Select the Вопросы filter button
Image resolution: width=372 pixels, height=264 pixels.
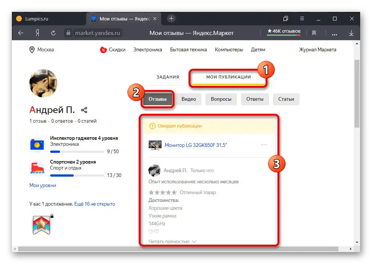tap(221, 99)
